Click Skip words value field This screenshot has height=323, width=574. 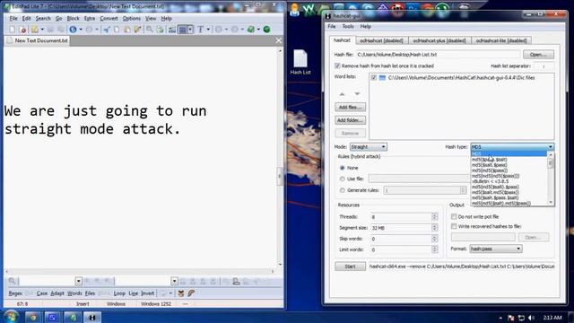point(401,239)
